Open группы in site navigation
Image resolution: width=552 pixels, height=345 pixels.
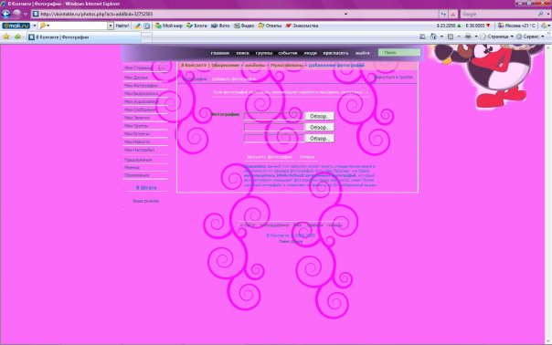264,53
